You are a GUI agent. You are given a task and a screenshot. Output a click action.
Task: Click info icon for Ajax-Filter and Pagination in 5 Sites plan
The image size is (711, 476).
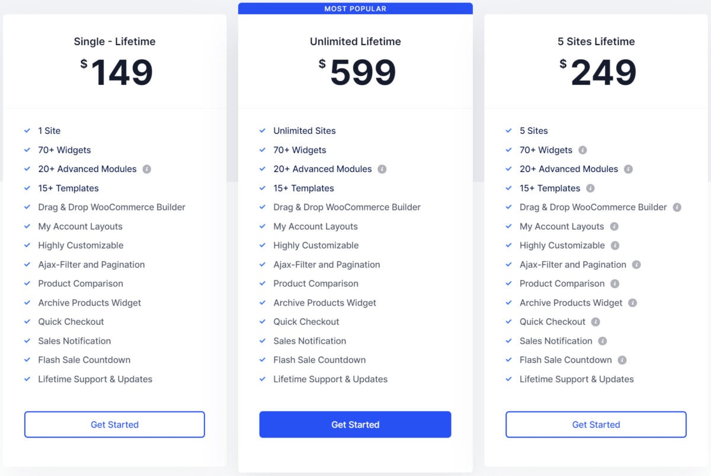coord(636,264)
